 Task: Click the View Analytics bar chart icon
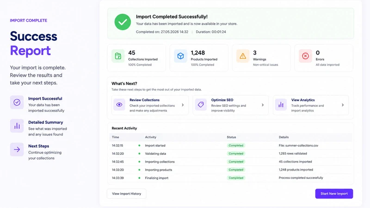[x=281, y=104]
